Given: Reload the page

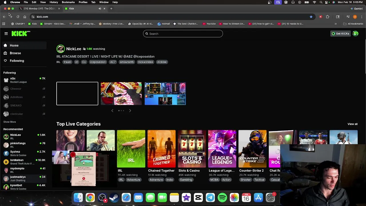Looking at the screenshot, I should pyautogui.click(x=18, y=17).
